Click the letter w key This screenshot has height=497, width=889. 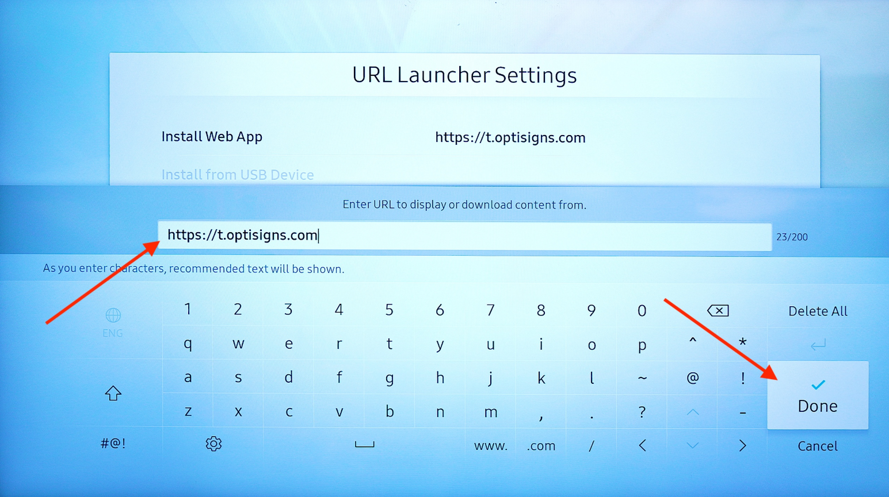[238, 344]
